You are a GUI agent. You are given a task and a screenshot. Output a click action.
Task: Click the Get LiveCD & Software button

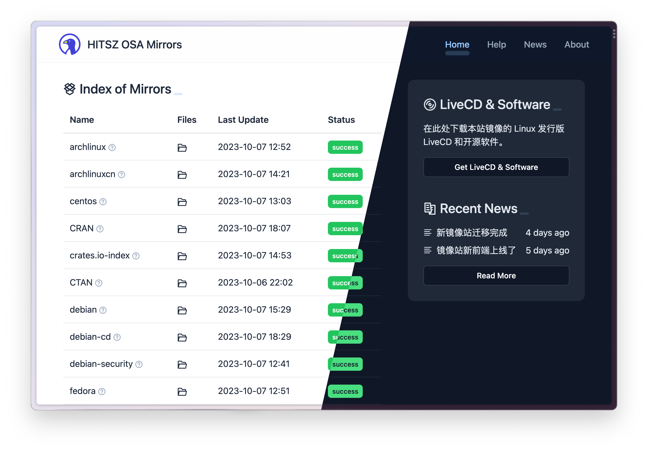pyautogui.click(x=496, y=167)
